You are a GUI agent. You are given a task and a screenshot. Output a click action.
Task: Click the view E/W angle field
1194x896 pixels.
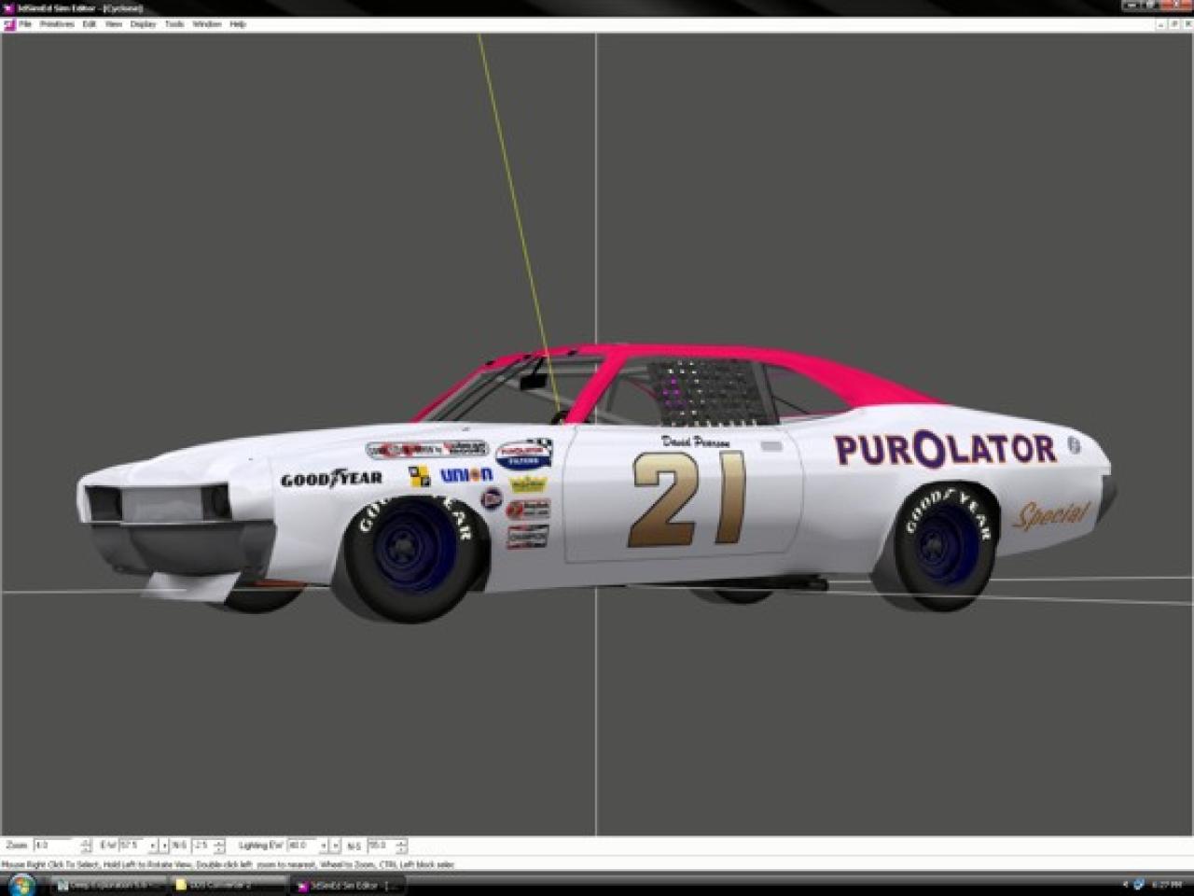[132, 846]
